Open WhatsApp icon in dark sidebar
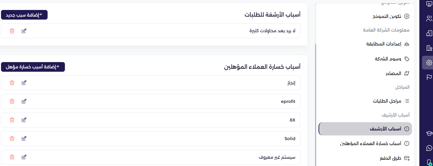 point(429,148)
